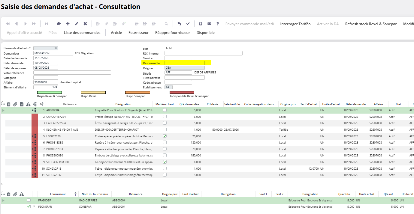Screen dimensions: 414x214
Task: Sort by the Fournisseur column header arrow
Action: coord(75,194)
